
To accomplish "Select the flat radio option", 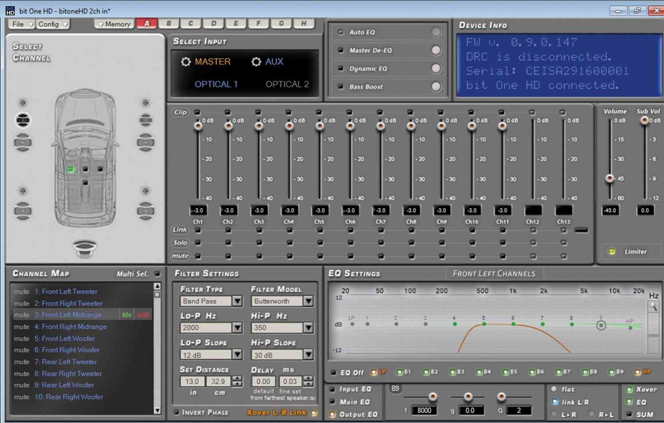I will (x=554, y=389).
